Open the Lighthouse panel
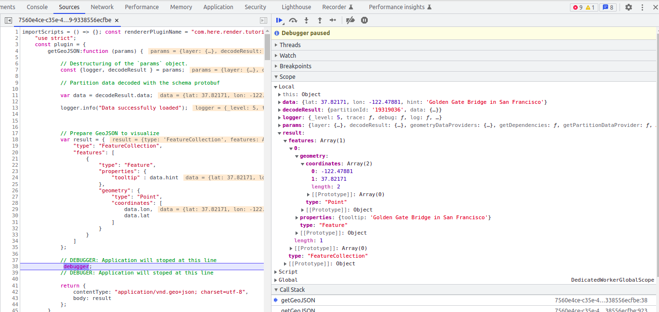Viewport: 659px width, 312px height. tap(296, 7)
